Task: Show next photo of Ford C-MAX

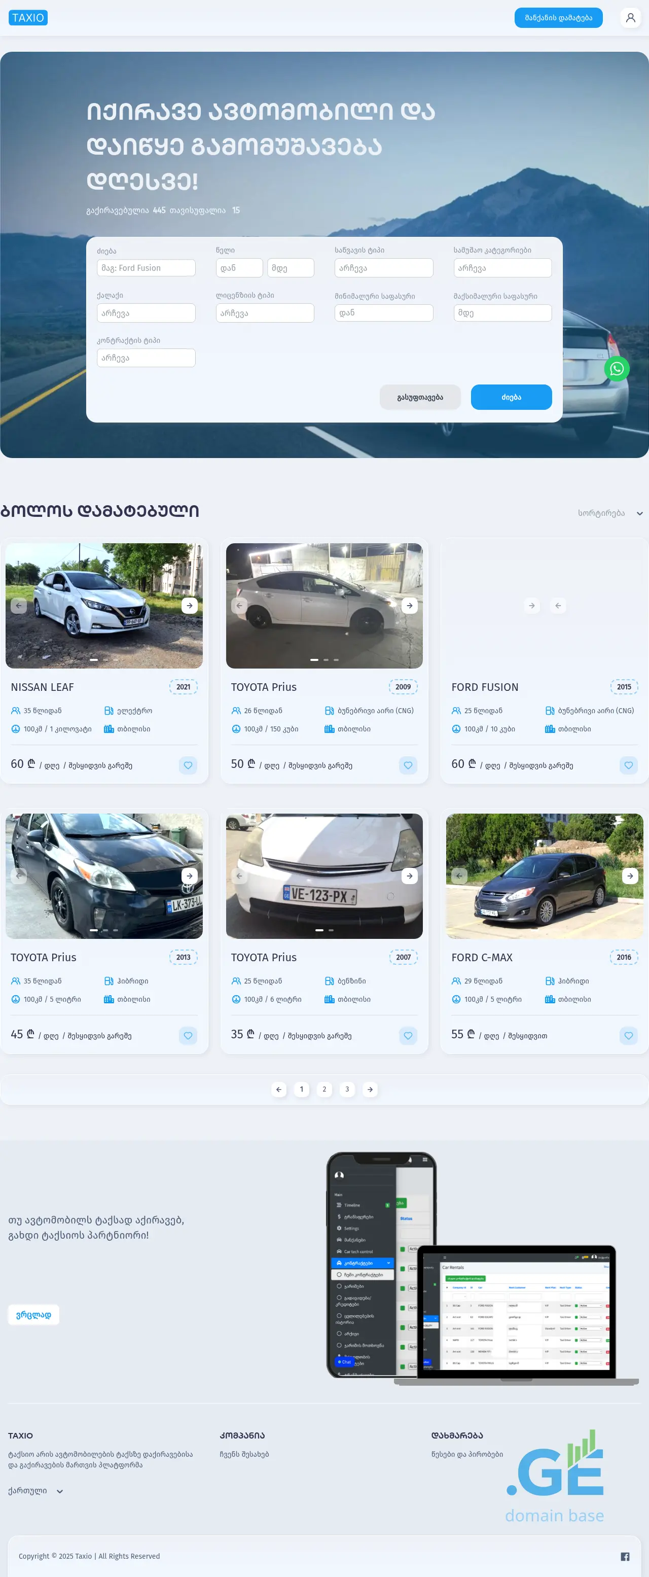Action: [629, 875]
